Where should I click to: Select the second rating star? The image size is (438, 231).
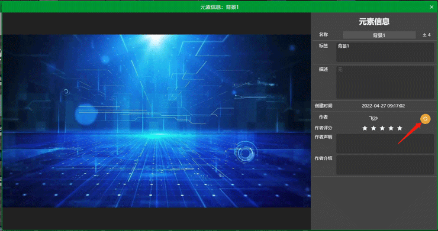click(373, 128)
